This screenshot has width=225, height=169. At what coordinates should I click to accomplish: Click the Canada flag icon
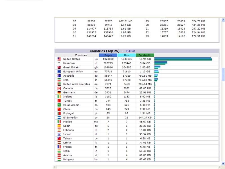pyautogui.click(x=59, y=88)
